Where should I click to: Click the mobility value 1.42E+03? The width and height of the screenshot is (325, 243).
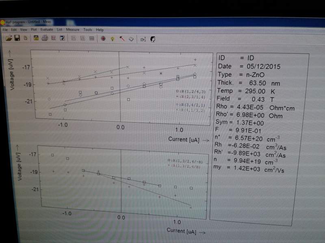pyautogui.click(x=247, y=169)
